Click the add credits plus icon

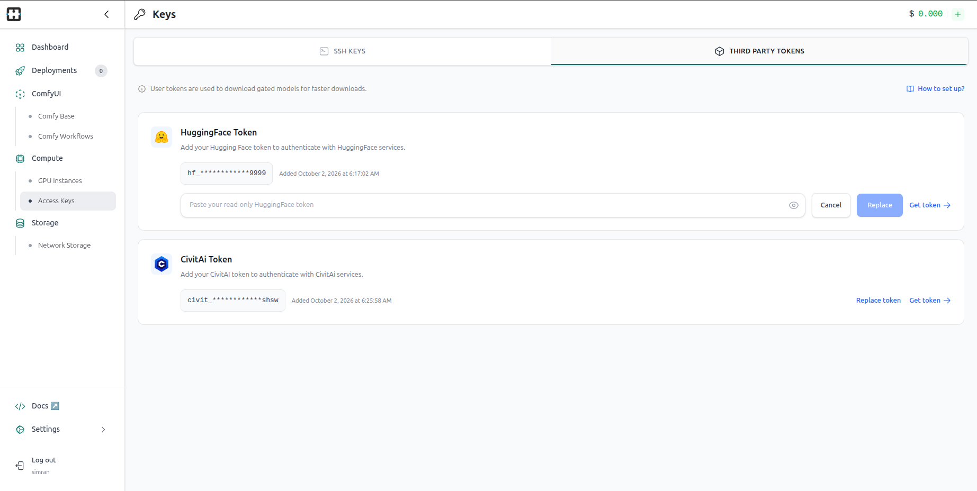(958, 14)
